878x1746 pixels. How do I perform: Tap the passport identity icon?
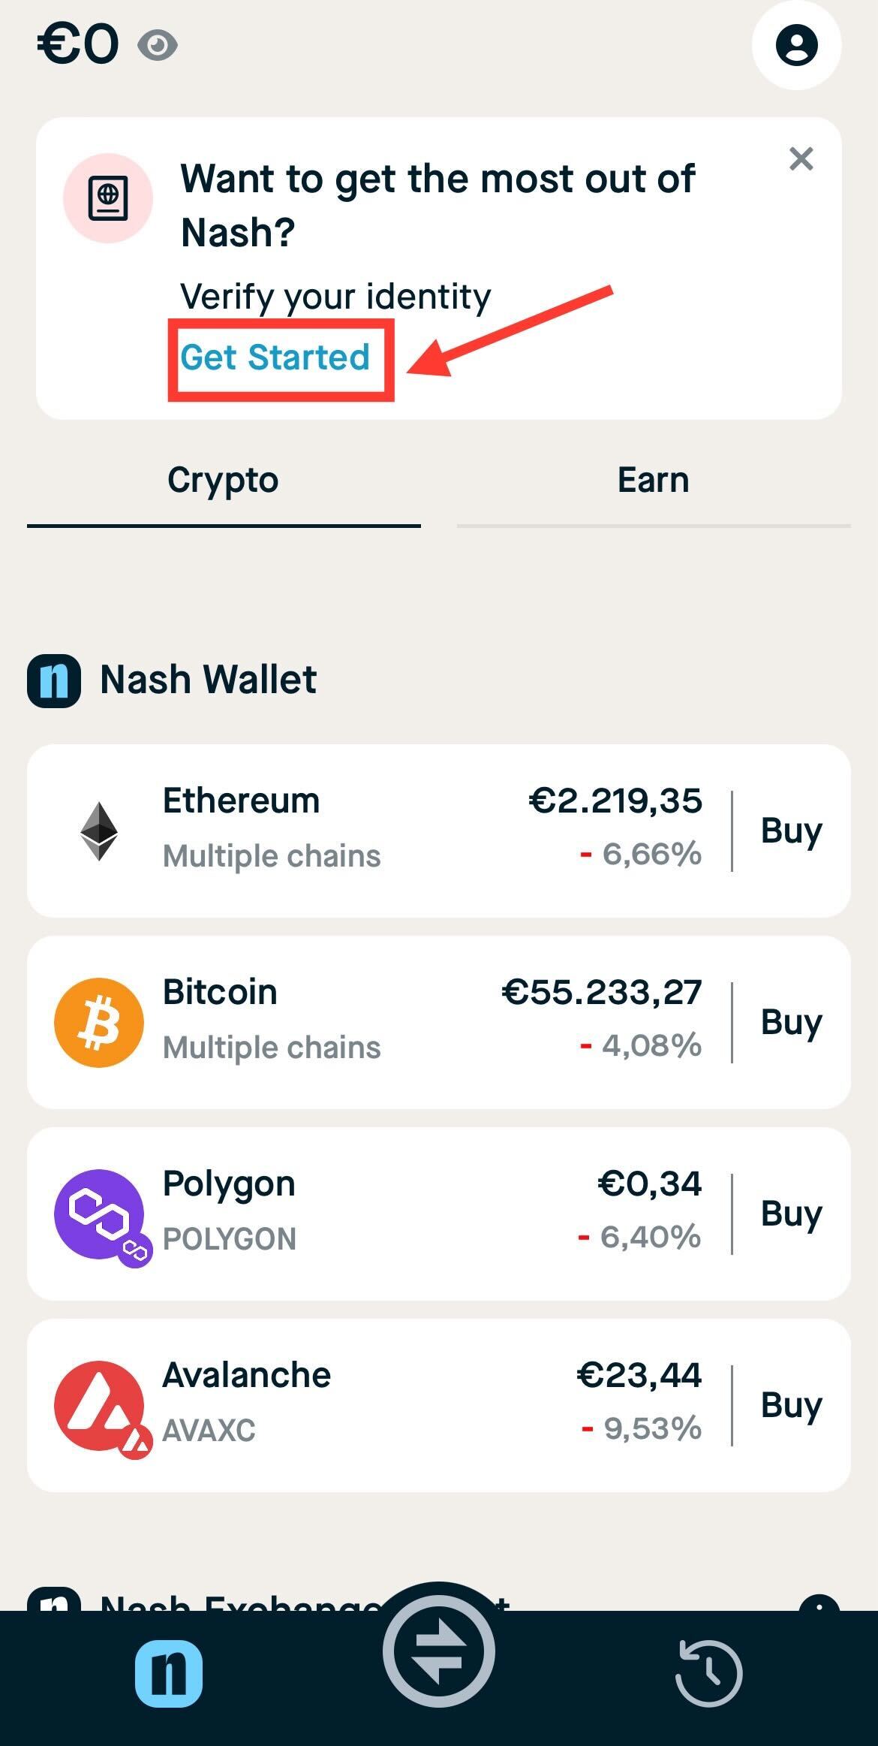[108, 198]
